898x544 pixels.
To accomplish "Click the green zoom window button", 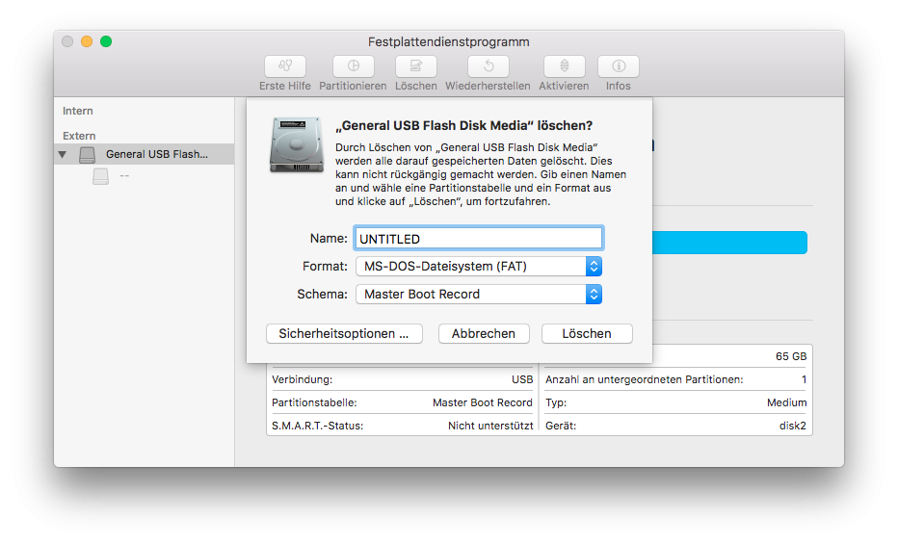I will point(106,41).
